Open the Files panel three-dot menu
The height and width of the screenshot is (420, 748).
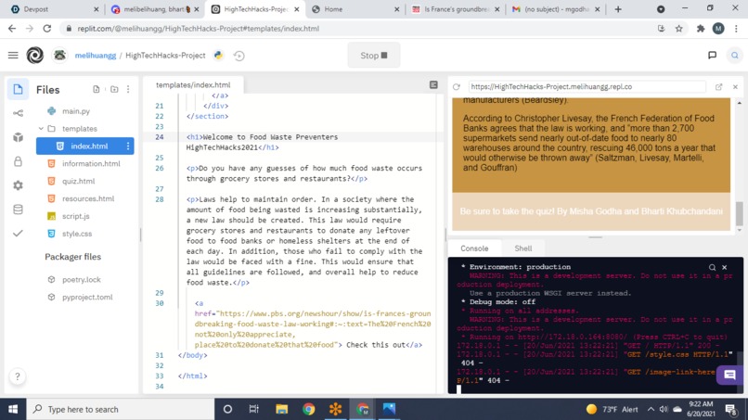click(128, 89)
